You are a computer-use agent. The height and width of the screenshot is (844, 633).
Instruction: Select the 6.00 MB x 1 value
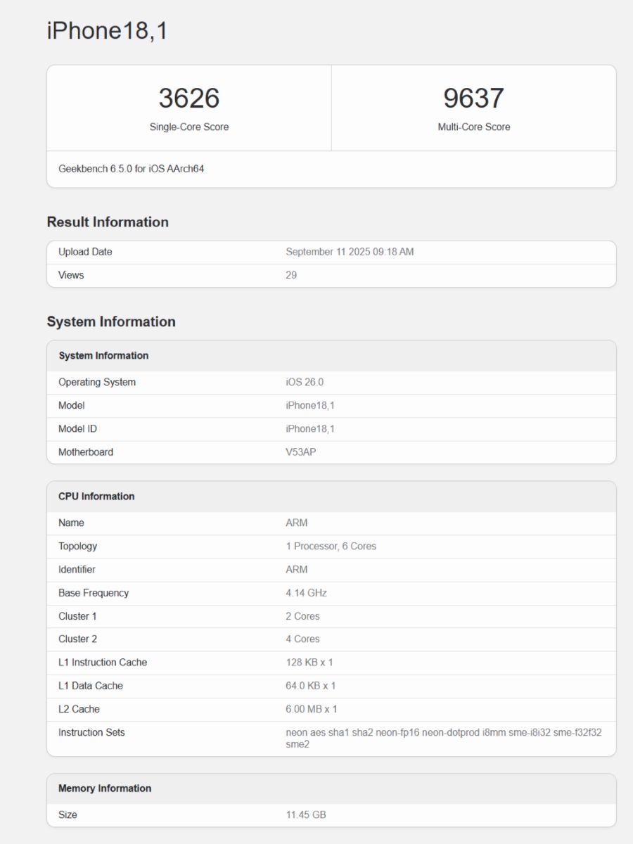pyautogui.click(x=312, y=709)
